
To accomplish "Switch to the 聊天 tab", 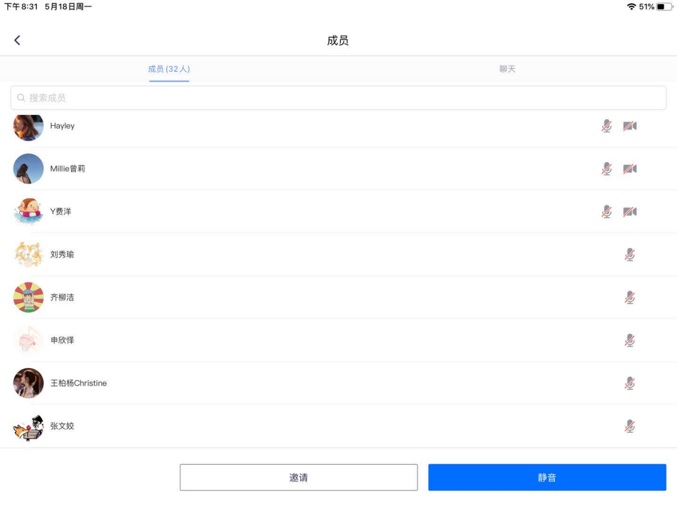I will pos(507,69).
